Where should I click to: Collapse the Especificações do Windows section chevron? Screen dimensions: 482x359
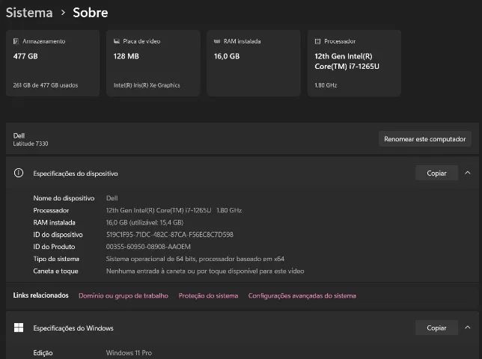(468, 328)
